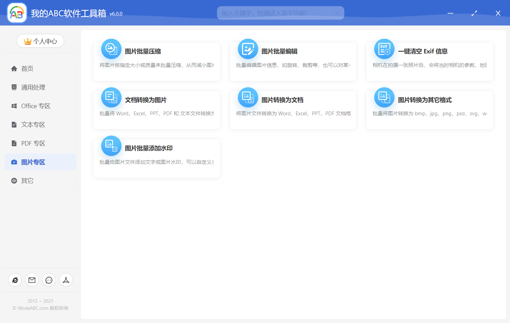Select 其它 in sidebar

[40, 181]
